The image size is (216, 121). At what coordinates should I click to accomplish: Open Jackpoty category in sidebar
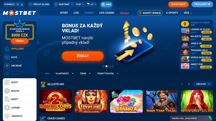pos(19,116)
